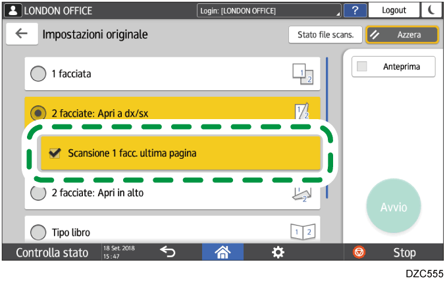Select 2 facciate: Apri a dx/sx option
The image size is (447, 281).
38,113
